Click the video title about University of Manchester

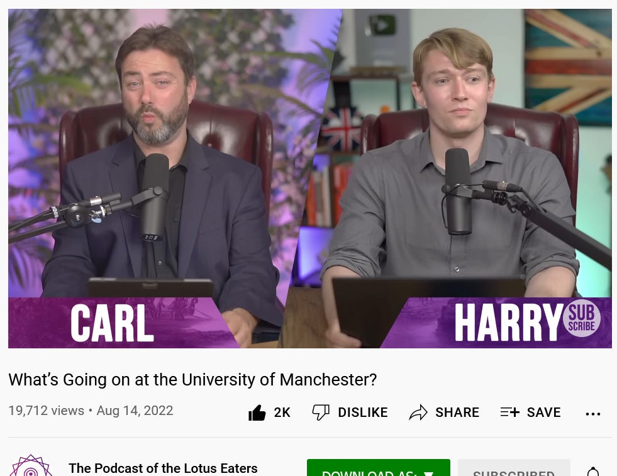point(192,380)
